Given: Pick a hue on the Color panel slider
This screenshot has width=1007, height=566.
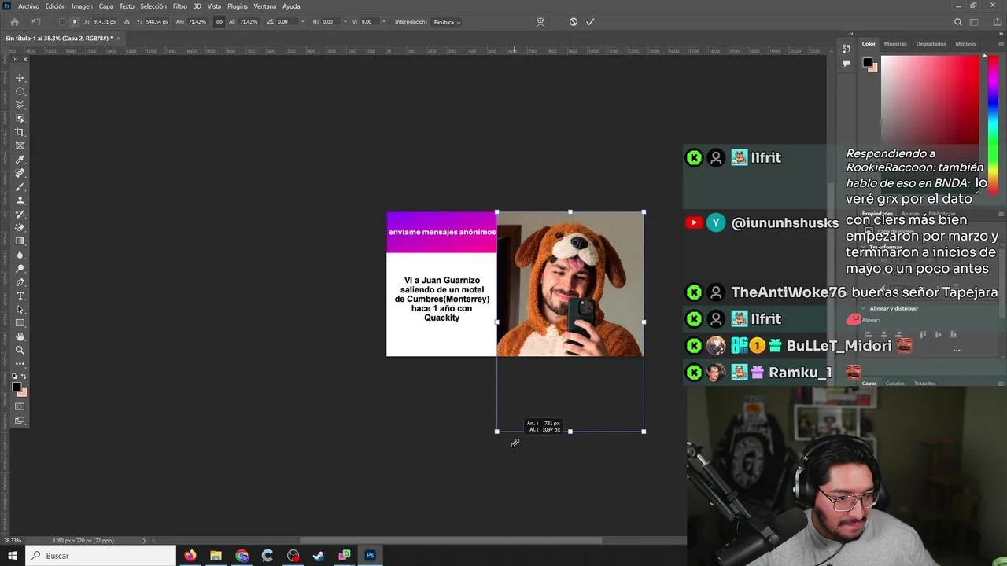Looking at the screenshot, I should point(993,126).
